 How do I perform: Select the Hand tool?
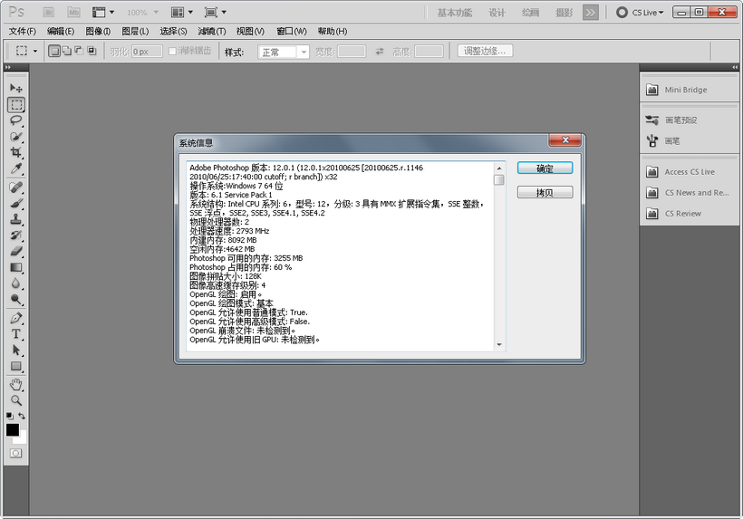pos(15,385)
